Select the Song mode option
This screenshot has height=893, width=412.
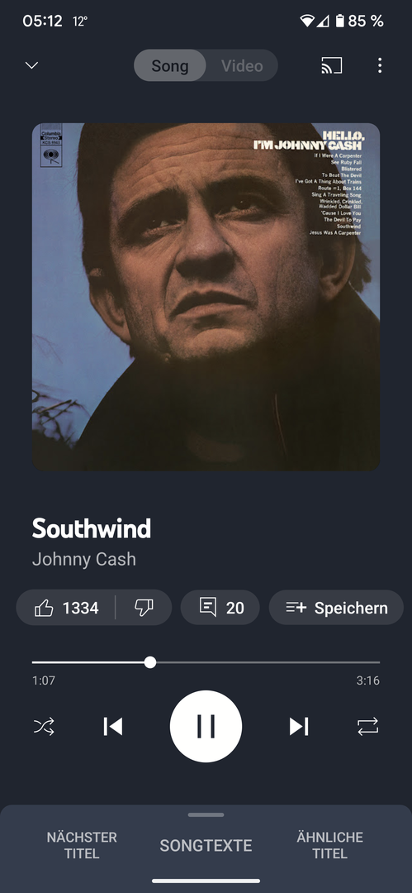169,65
